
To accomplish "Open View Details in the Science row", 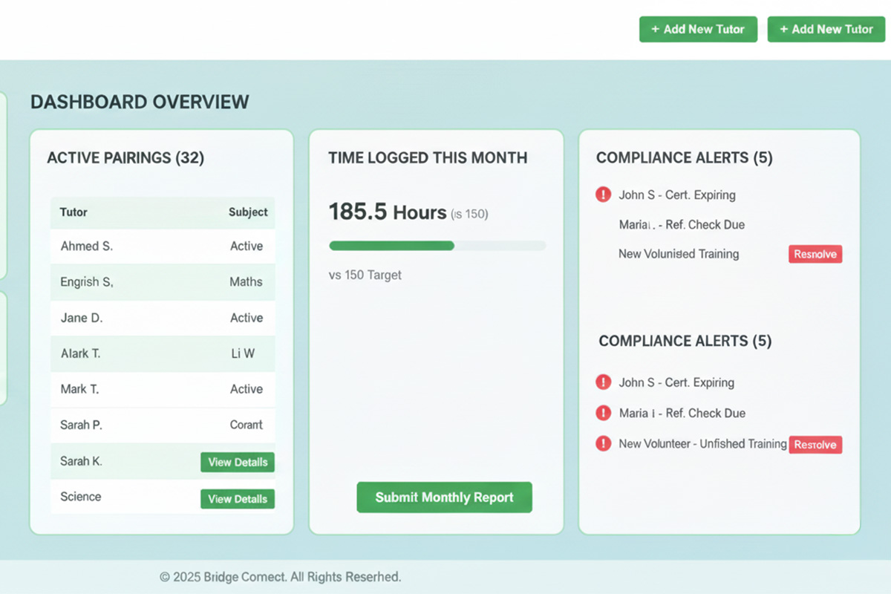I will click(238, 499).
